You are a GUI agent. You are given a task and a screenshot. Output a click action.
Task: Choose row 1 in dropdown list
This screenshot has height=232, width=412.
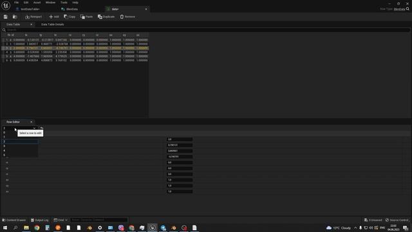(x=20, y=137)
